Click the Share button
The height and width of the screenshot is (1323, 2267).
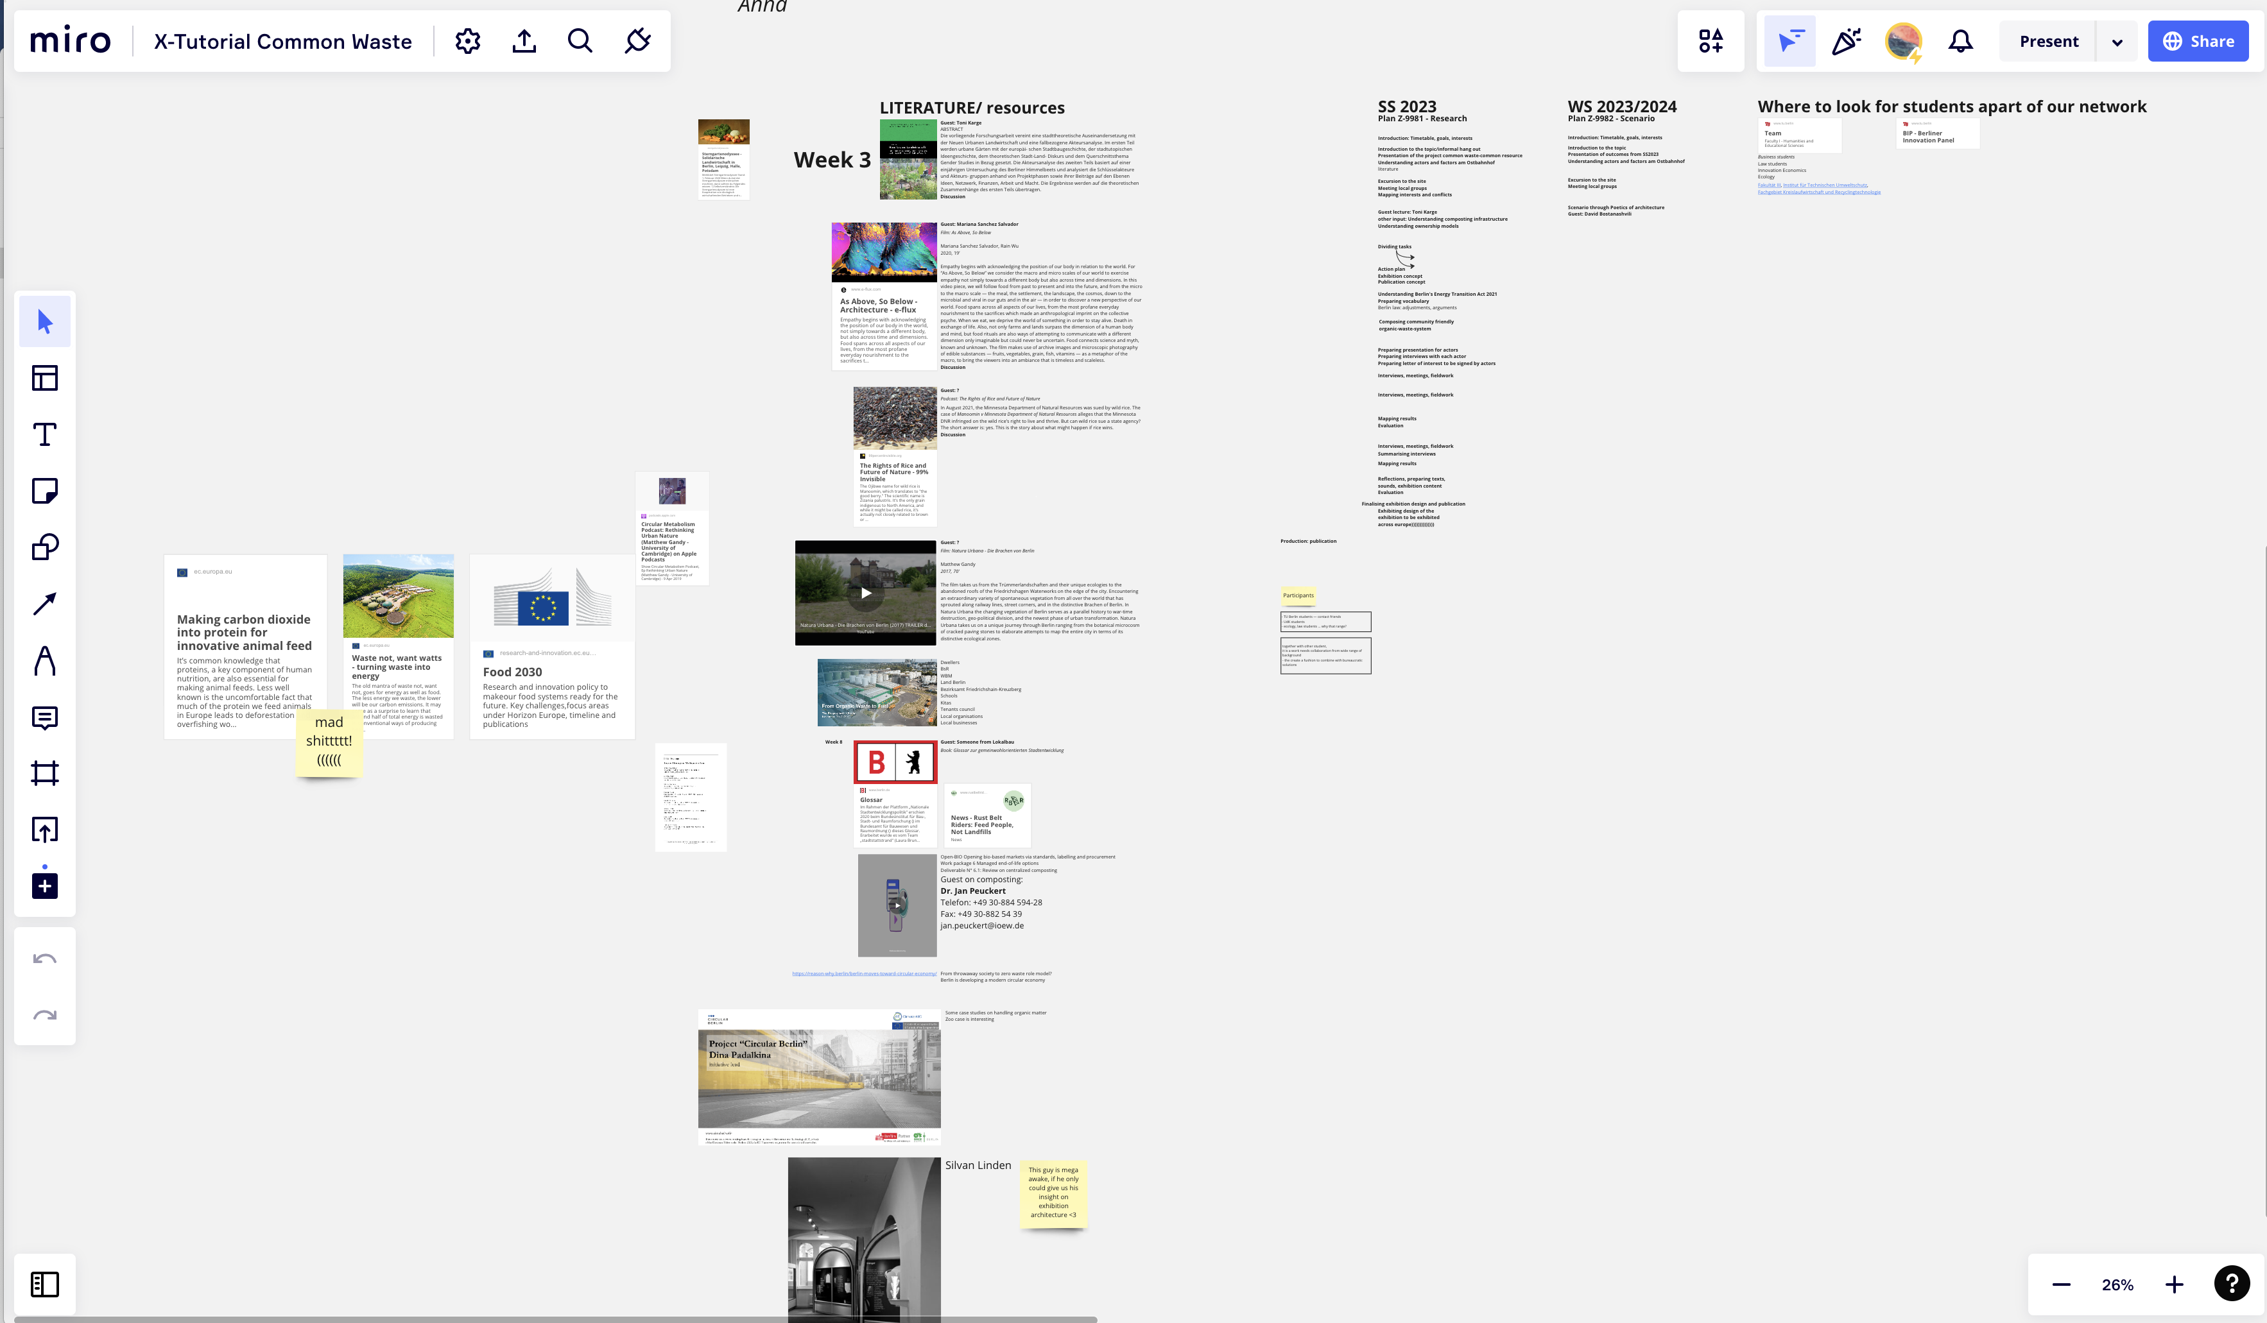(x=2198, y=41)
